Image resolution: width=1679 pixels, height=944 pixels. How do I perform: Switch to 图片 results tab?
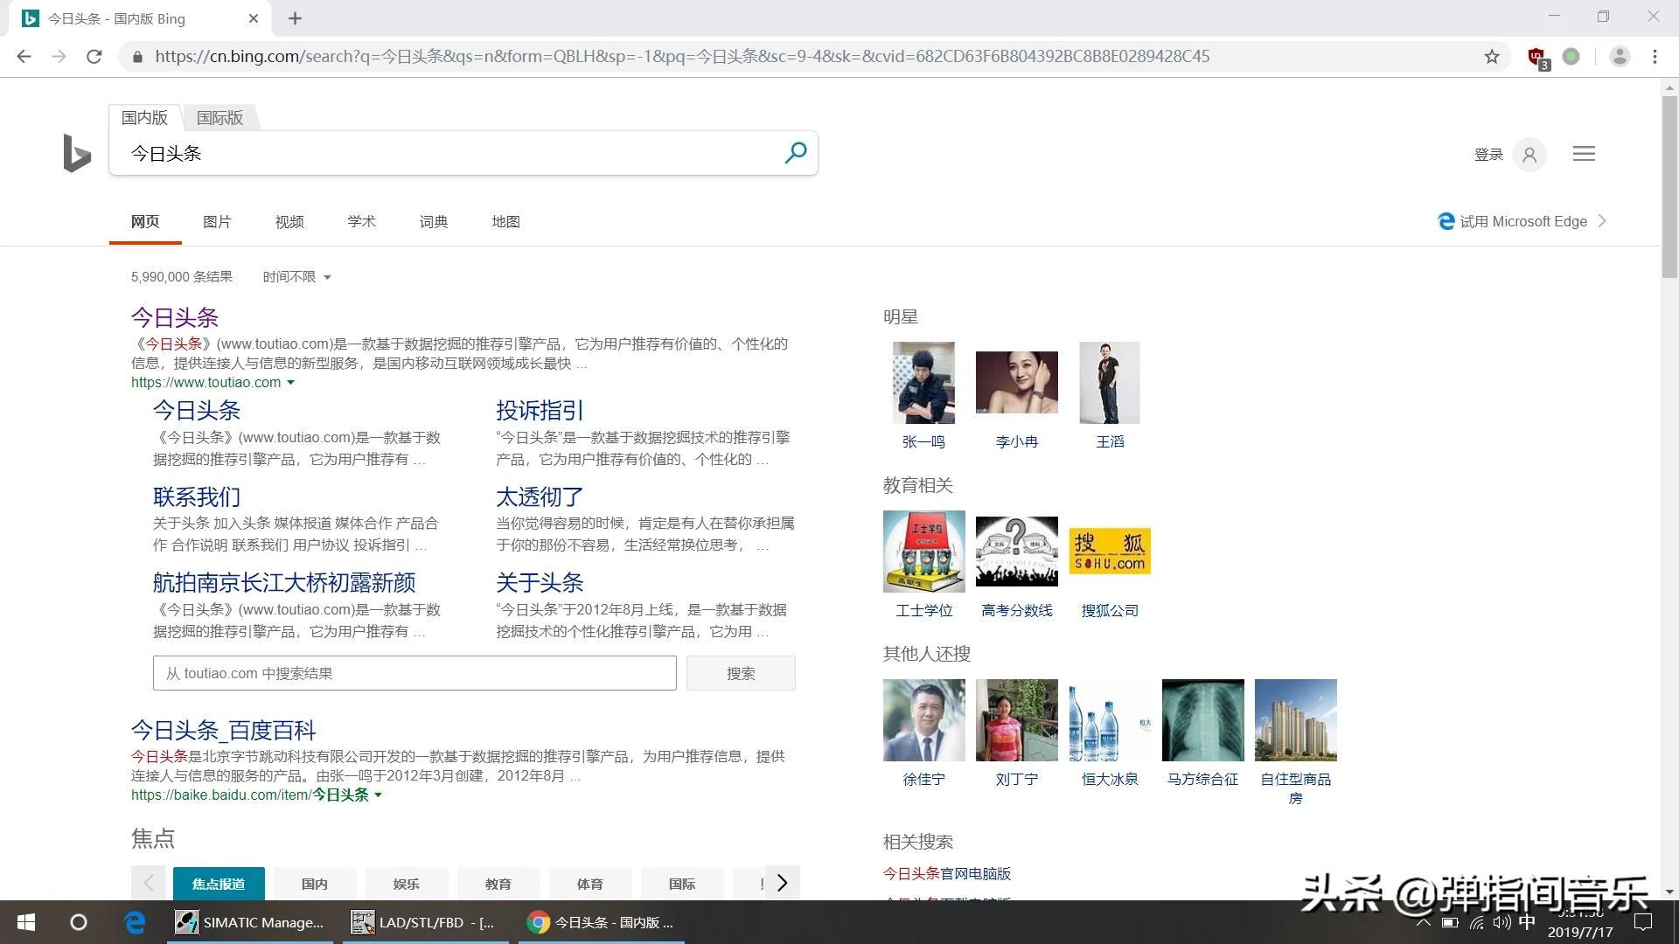(217, 222)
